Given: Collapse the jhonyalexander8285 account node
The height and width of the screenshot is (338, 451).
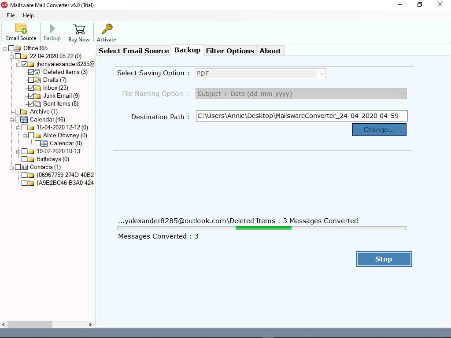Looking at the screenshot, I should tap(18, 65).
